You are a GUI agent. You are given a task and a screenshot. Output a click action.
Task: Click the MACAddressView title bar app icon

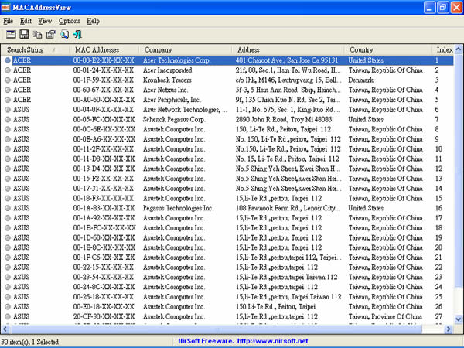point(9,7)
